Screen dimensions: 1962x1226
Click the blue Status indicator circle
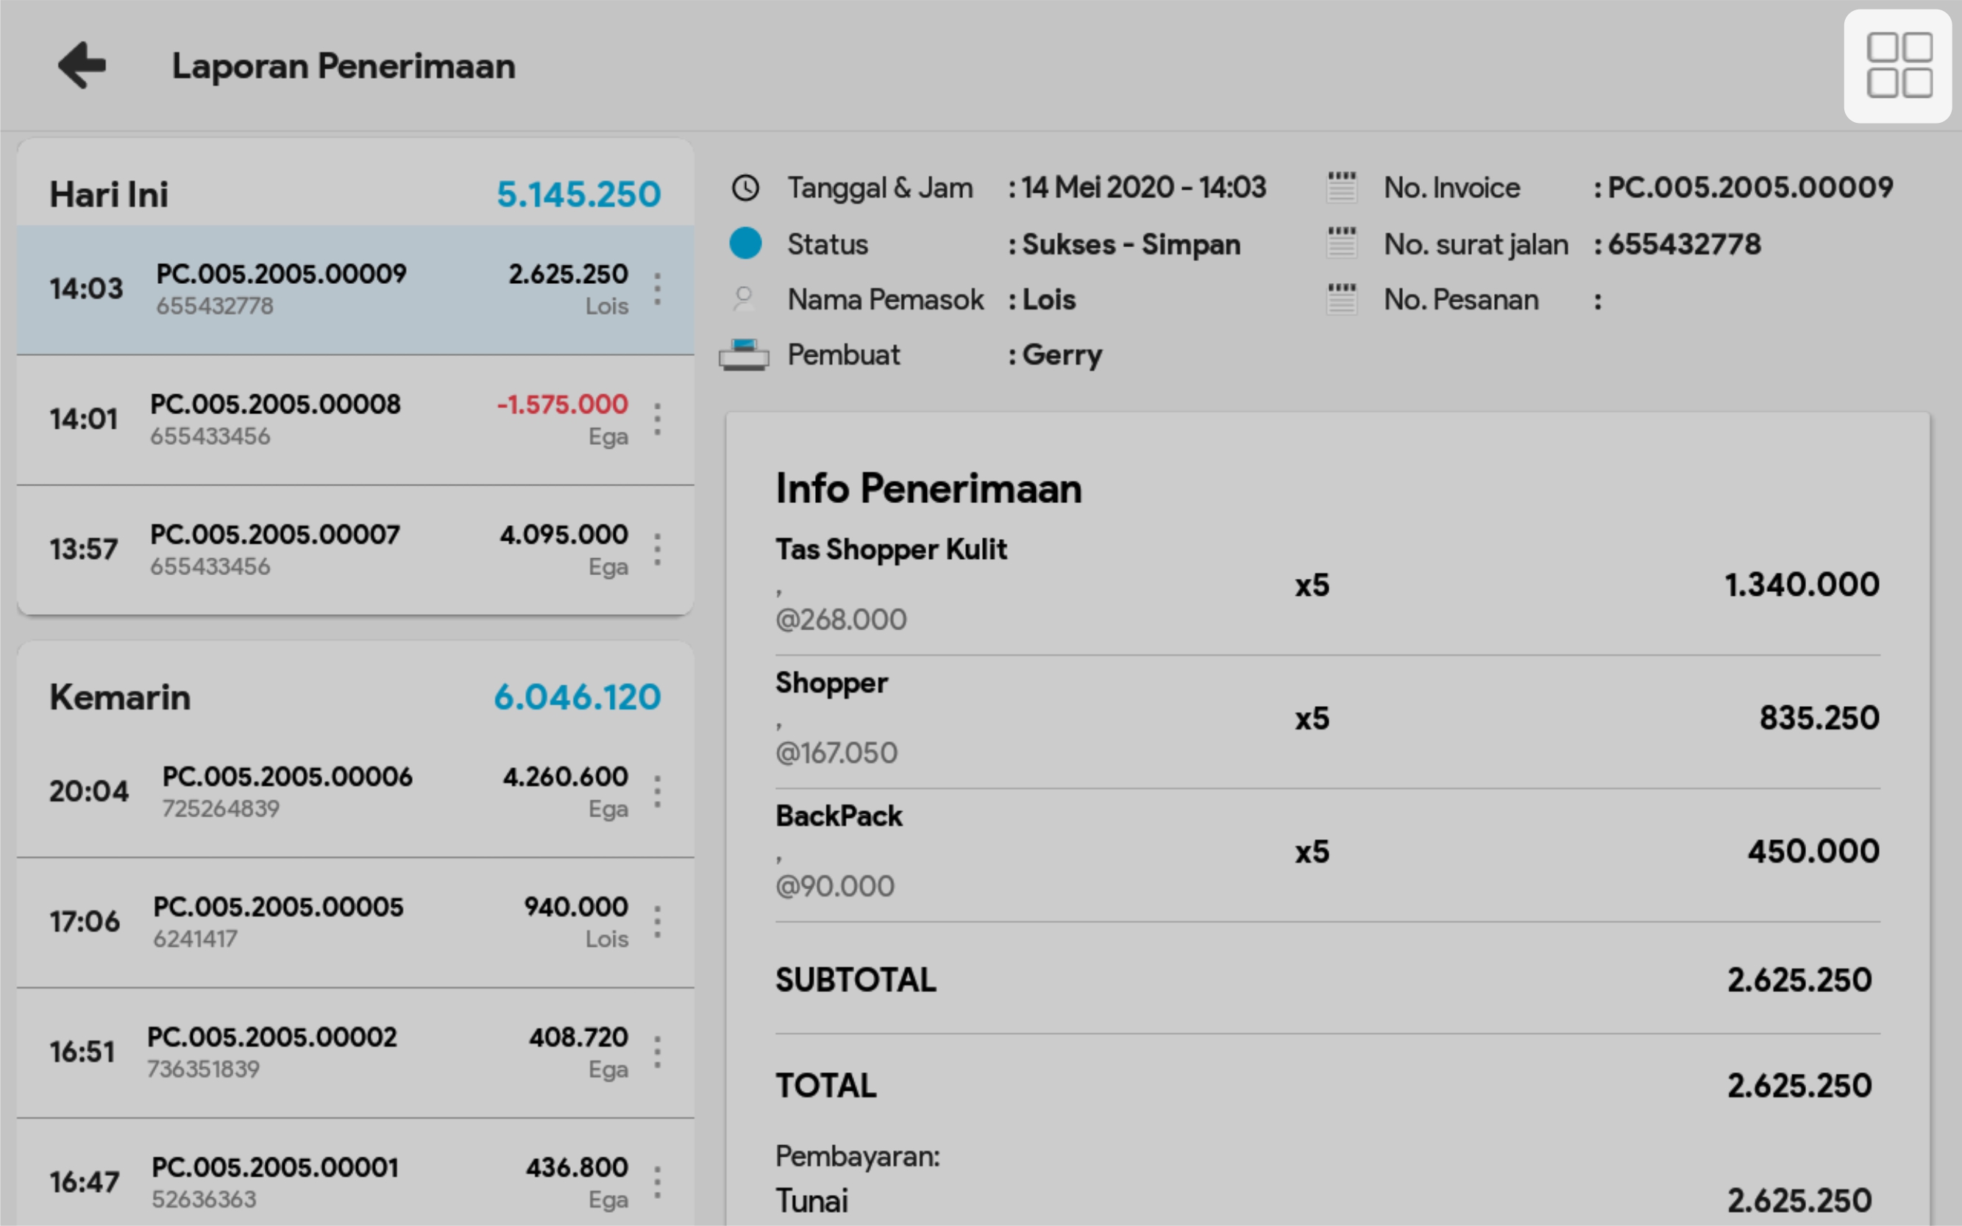click(744, 243)
